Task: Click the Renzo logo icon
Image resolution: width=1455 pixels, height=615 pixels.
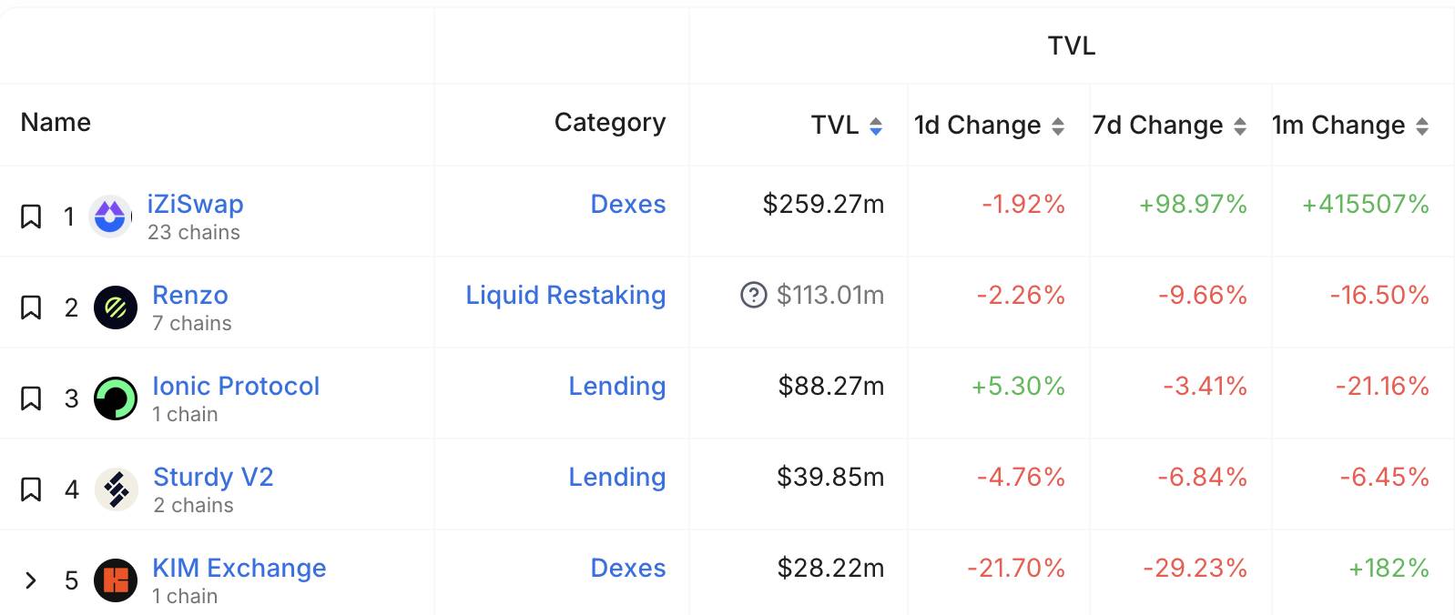Action: pyautogui.click(x=116, y=307)
